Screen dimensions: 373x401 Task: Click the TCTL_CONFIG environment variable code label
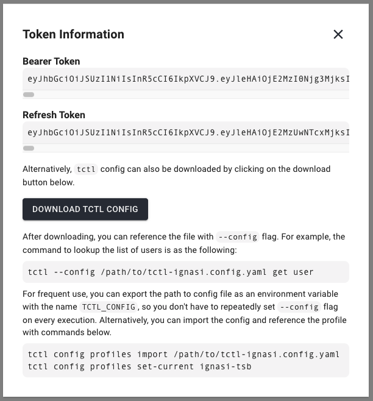[108, 307]
